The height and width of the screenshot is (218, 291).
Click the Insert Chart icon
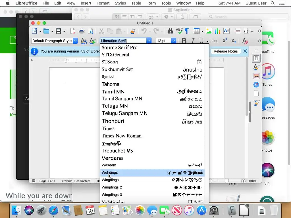(217, 31)
